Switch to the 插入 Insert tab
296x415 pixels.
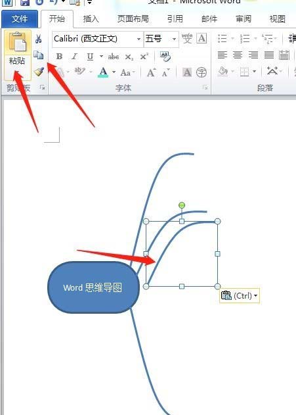pos(91,19)
